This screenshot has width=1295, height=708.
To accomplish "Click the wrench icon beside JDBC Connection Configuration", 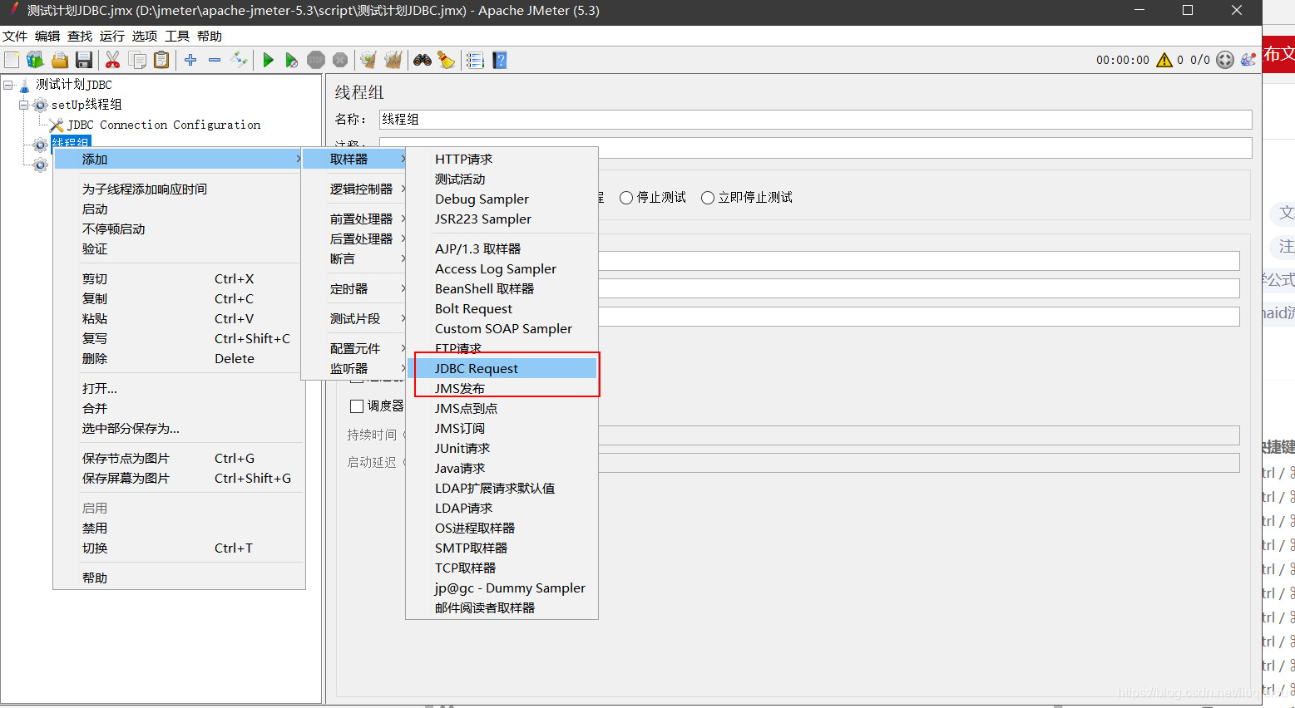I will pyautogui.click(x=57, y=125).
